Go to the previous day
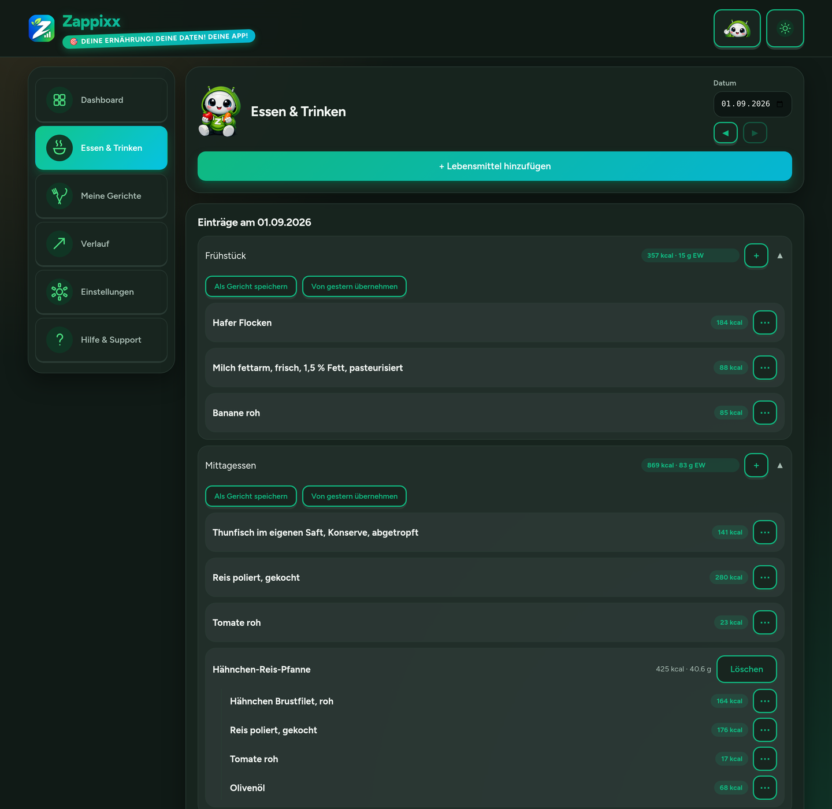 (x=726, y=133)
